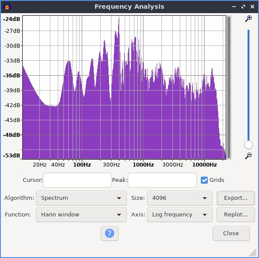Open the Size dropdown showing 4096
Screen dimensions: 259x258
point(179,198)
